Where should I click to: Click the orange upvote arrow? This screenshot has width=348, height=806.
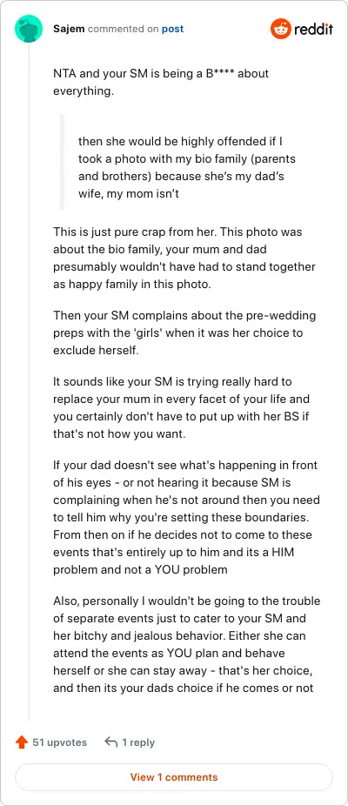coord(22,742)
